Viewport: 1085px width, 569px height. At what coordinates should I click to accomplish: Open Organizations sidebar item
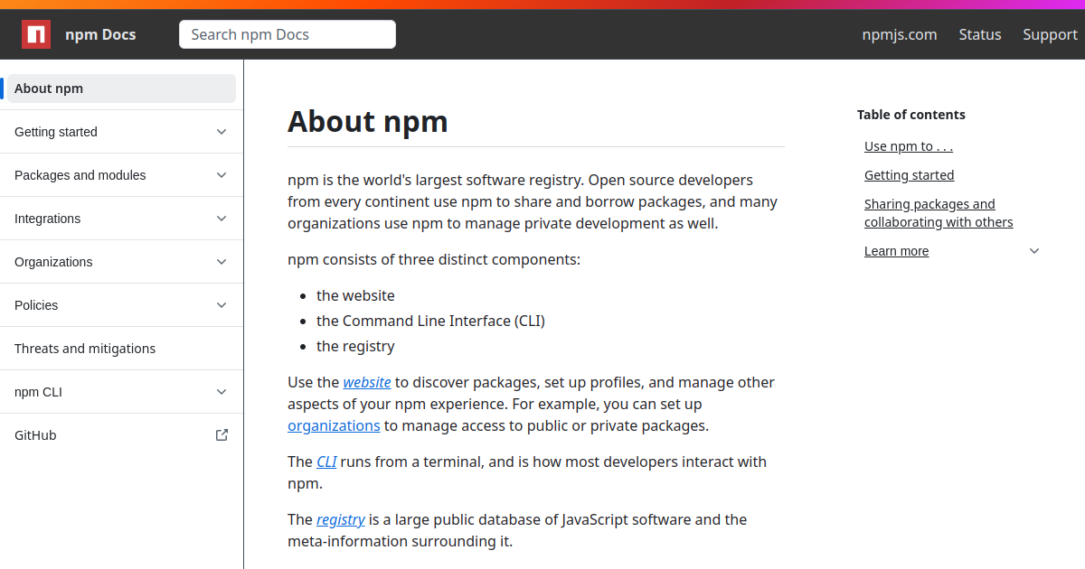(x=121, y=262)
